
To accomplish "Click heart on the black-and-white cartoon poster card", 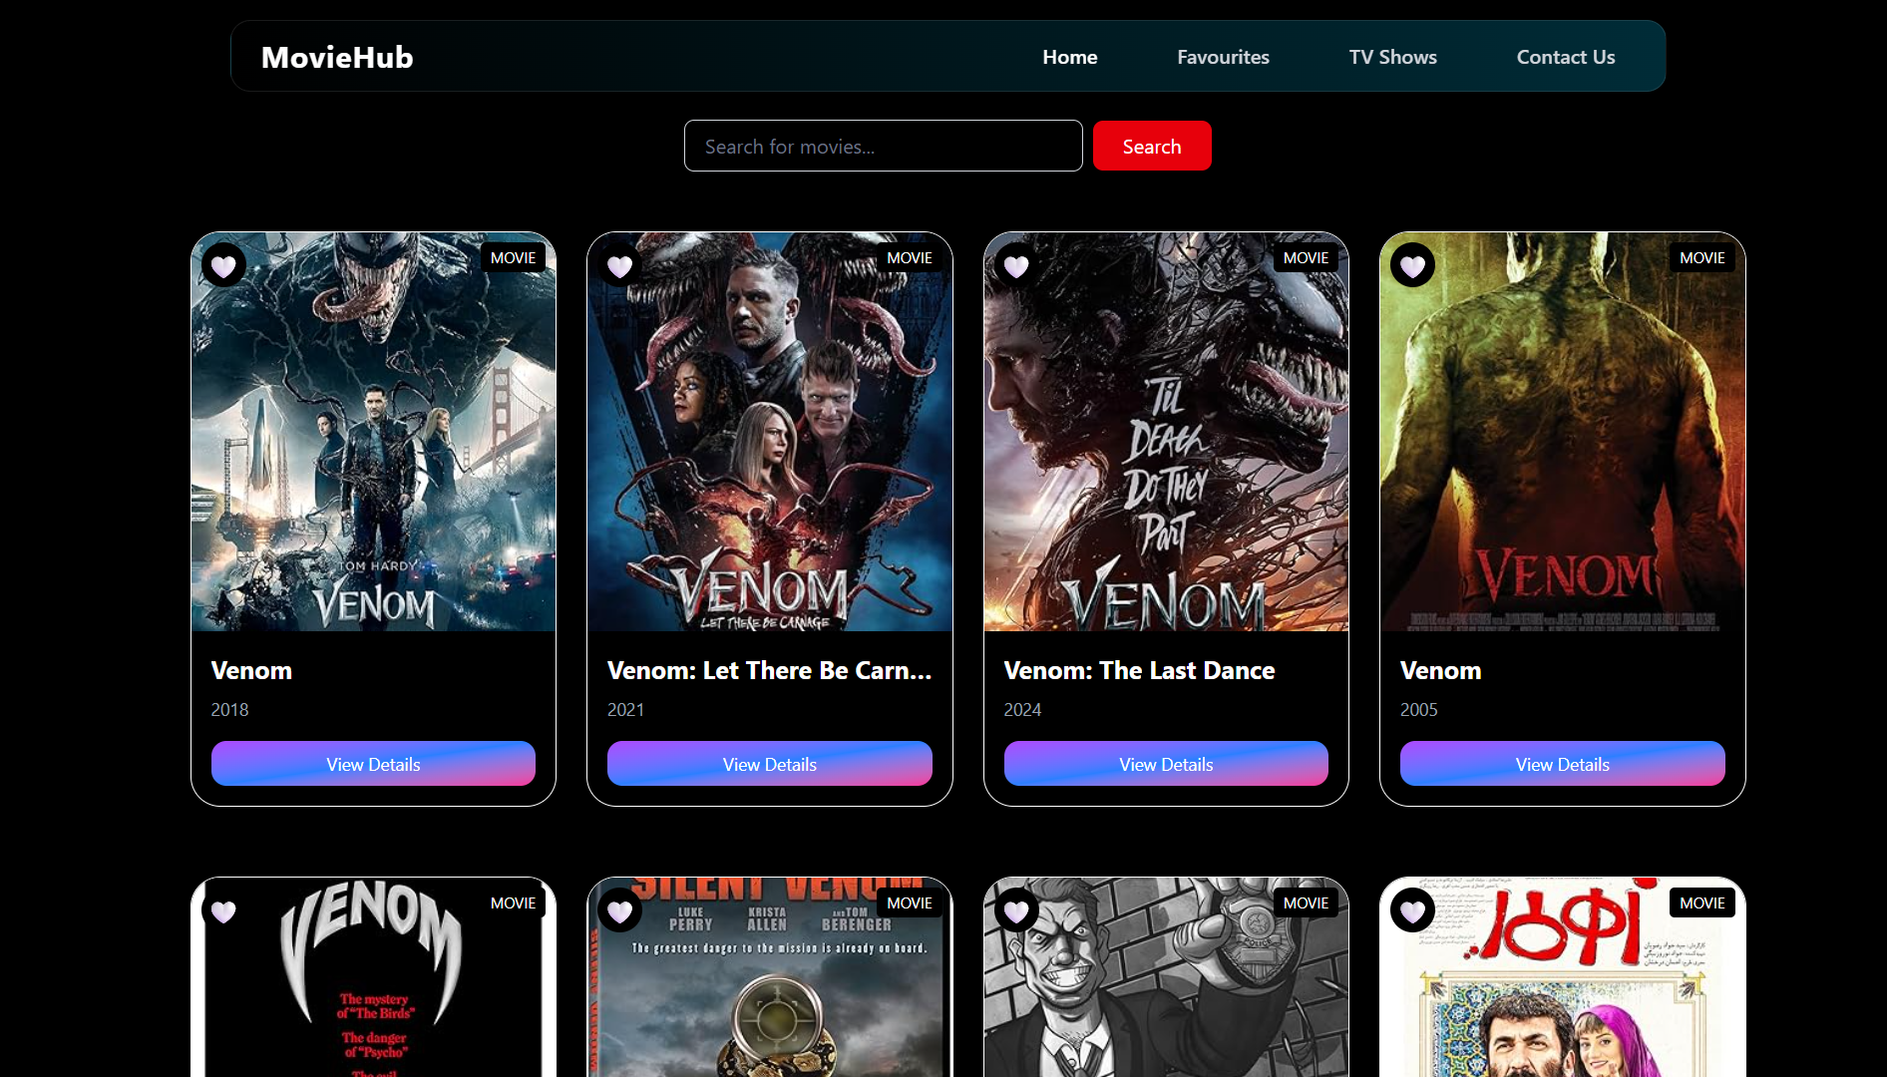I will click(x=1016, y=910).
